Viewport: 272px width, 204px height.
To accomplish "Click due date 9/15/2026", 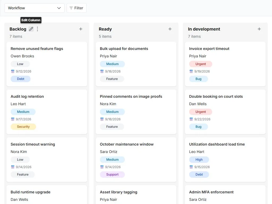I will [202, 167].
